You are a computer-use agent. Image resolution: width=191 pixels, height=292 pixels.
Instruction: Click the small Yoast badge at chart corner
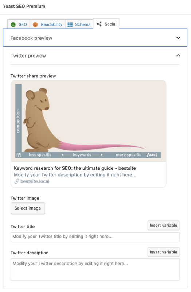click(x=19, y=155)
